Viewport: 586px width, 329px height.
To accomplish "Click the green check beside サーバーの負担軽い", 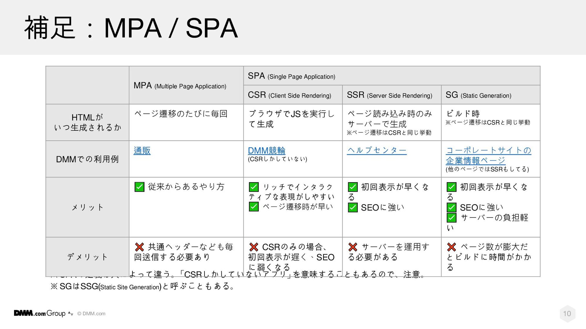I will [x=451, y=218].
